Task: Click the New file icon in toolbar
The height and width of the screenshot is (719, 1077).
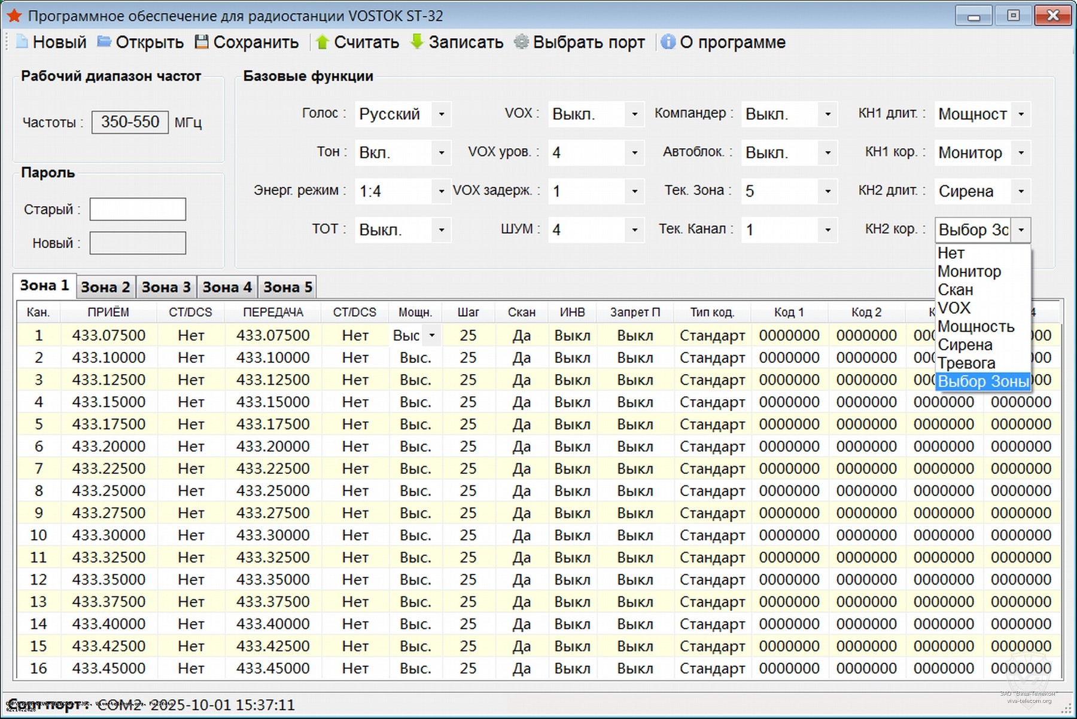Action: point(22,42)
